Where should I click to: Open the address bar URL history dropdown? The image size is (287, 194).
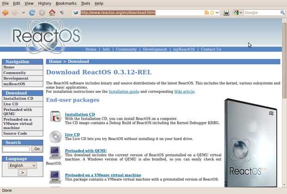coord(217,12)
